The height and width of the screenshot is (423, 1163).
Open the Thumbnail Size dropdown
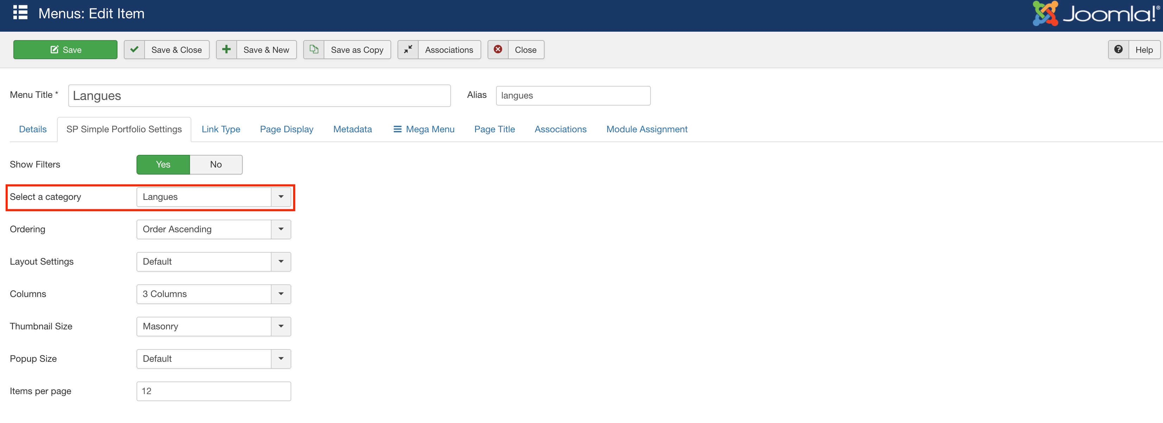click(214, 326)
